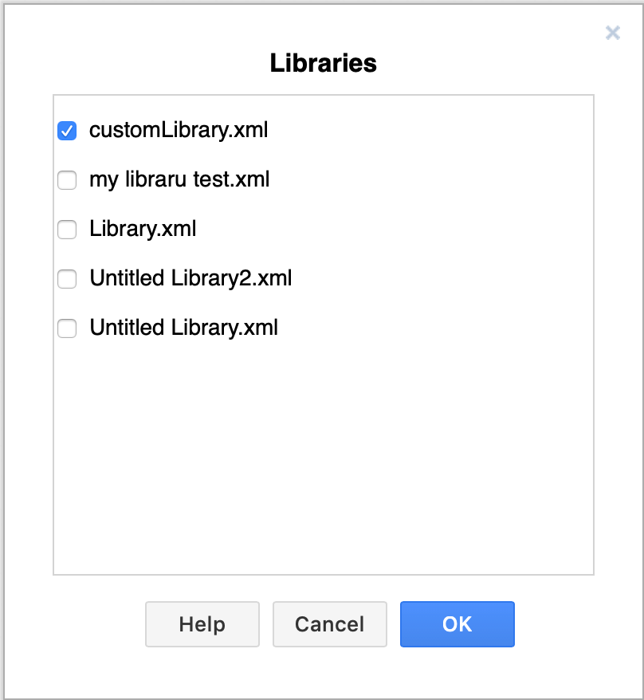644x700 pixels.
Task: Select the my libraru test.xml checkbox
Action: click(67, 180)
